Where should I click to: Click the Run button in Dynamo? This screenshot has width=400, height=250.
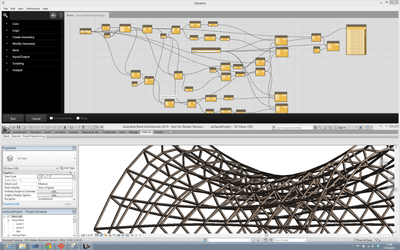[x=13, y=118]
